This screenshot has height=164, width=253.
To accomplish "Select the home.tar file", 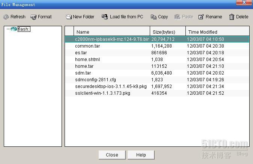I will (84, 66).
